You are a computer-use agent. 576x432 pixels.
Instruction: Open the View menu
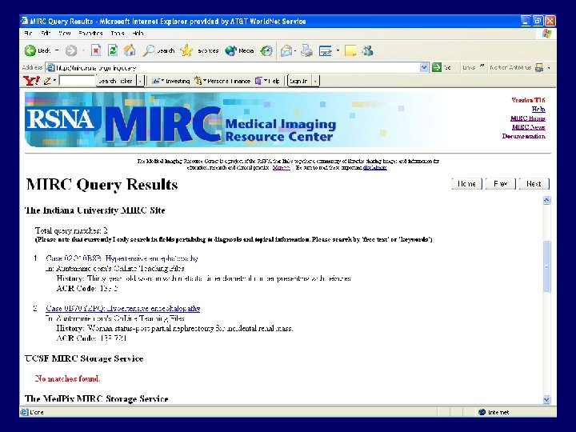pyautogui.click(x=64, y=34)
